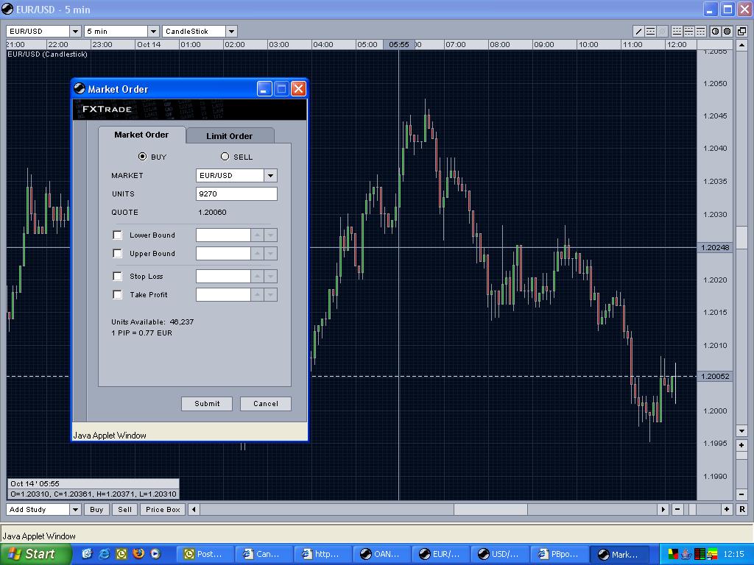754x565 pixels.
Task: Open Firefox from the quick launch bar
Action: click(138, 554)
